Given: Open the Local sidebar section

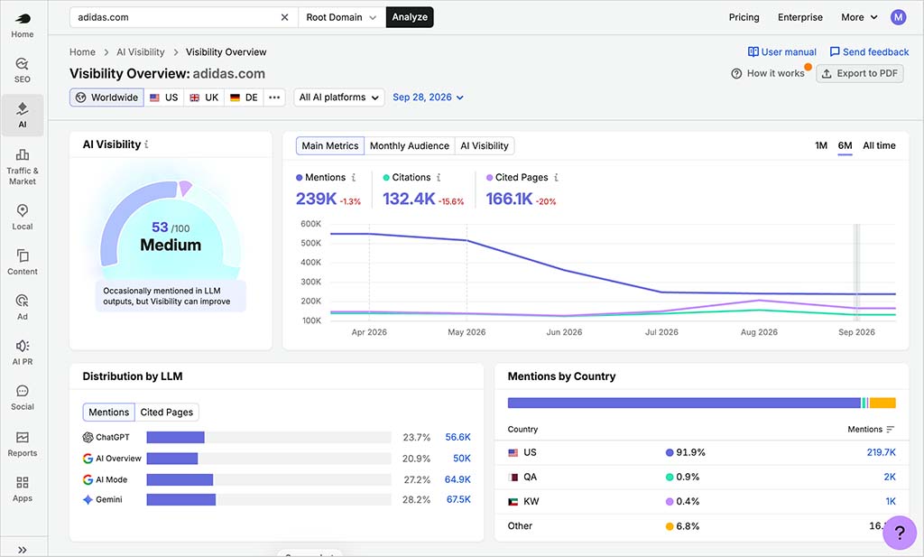Looking at the screenshot, I should 23,217.
